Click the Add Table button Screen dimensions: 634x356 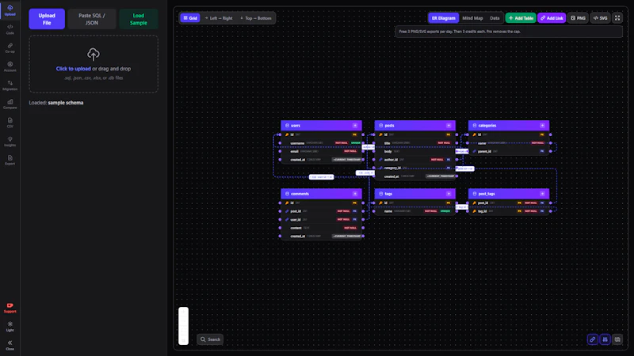point(521,17)
